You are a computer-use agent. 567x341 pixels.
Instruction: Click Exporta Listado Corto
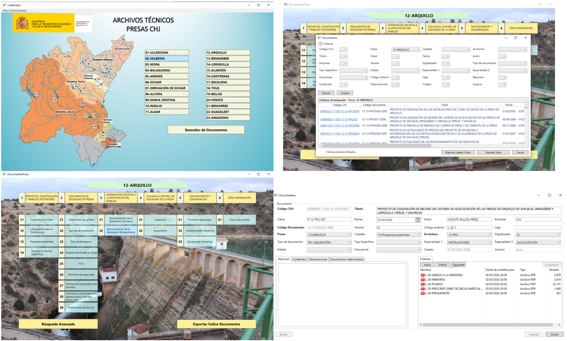coord(458,152)
